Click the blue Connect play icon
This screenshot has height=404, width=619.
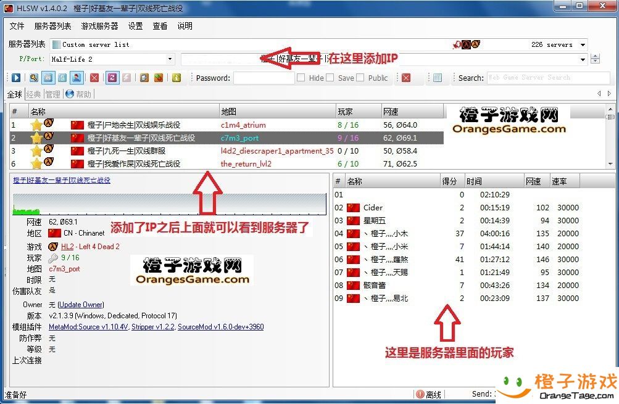coord(16,78)
